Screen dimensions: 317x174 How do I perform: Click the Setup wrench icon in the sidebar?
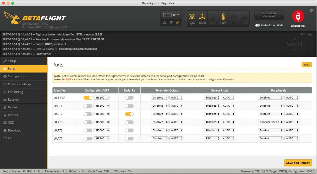5,61
